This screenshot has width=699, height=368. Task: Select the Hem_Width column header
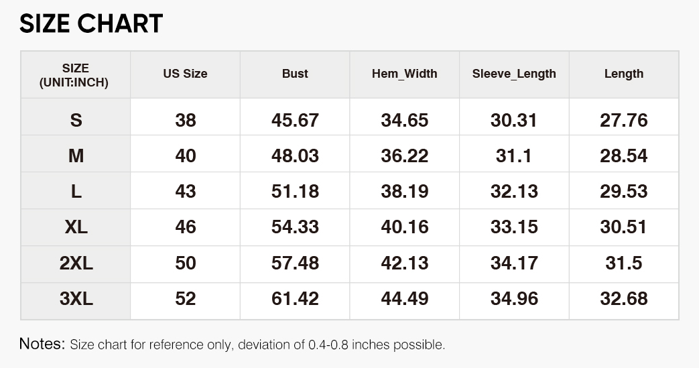pyautogui.click(x=404, y=74)
